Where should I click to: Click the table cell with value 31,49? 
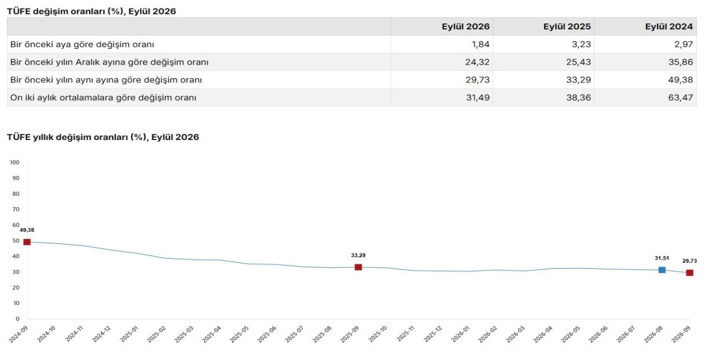[442, 97]
